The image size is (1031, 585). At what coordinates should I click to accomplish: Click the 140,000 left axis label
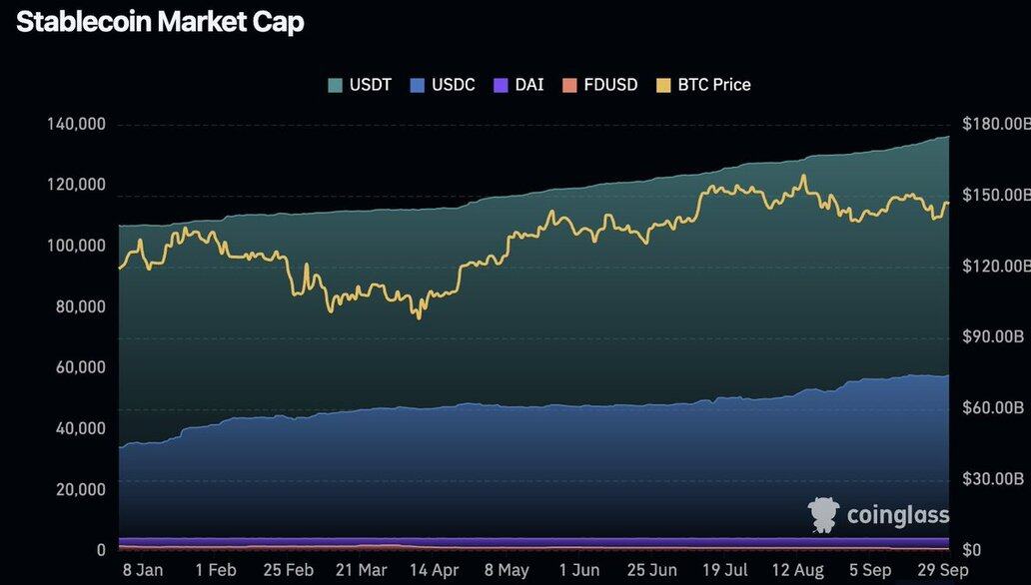click(x=77, y=124)
